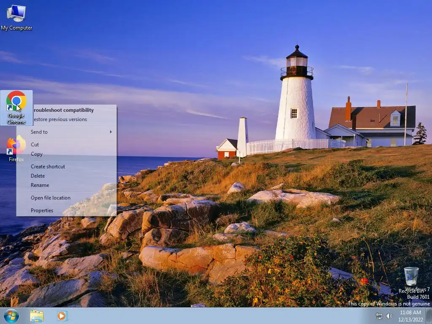Expand the Send to submenu
Viewport: 432px width, 324px height.
point(66,132)
